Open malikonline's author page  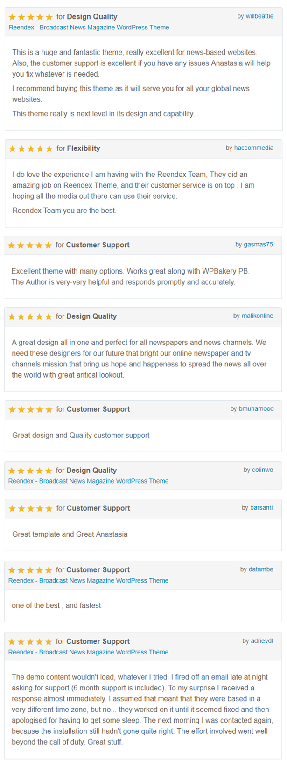pyautogui.click(x=257, y=316)
